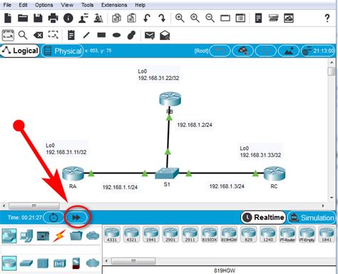
Task: Add a simple PDU envelope
Action: coord(150,36)
